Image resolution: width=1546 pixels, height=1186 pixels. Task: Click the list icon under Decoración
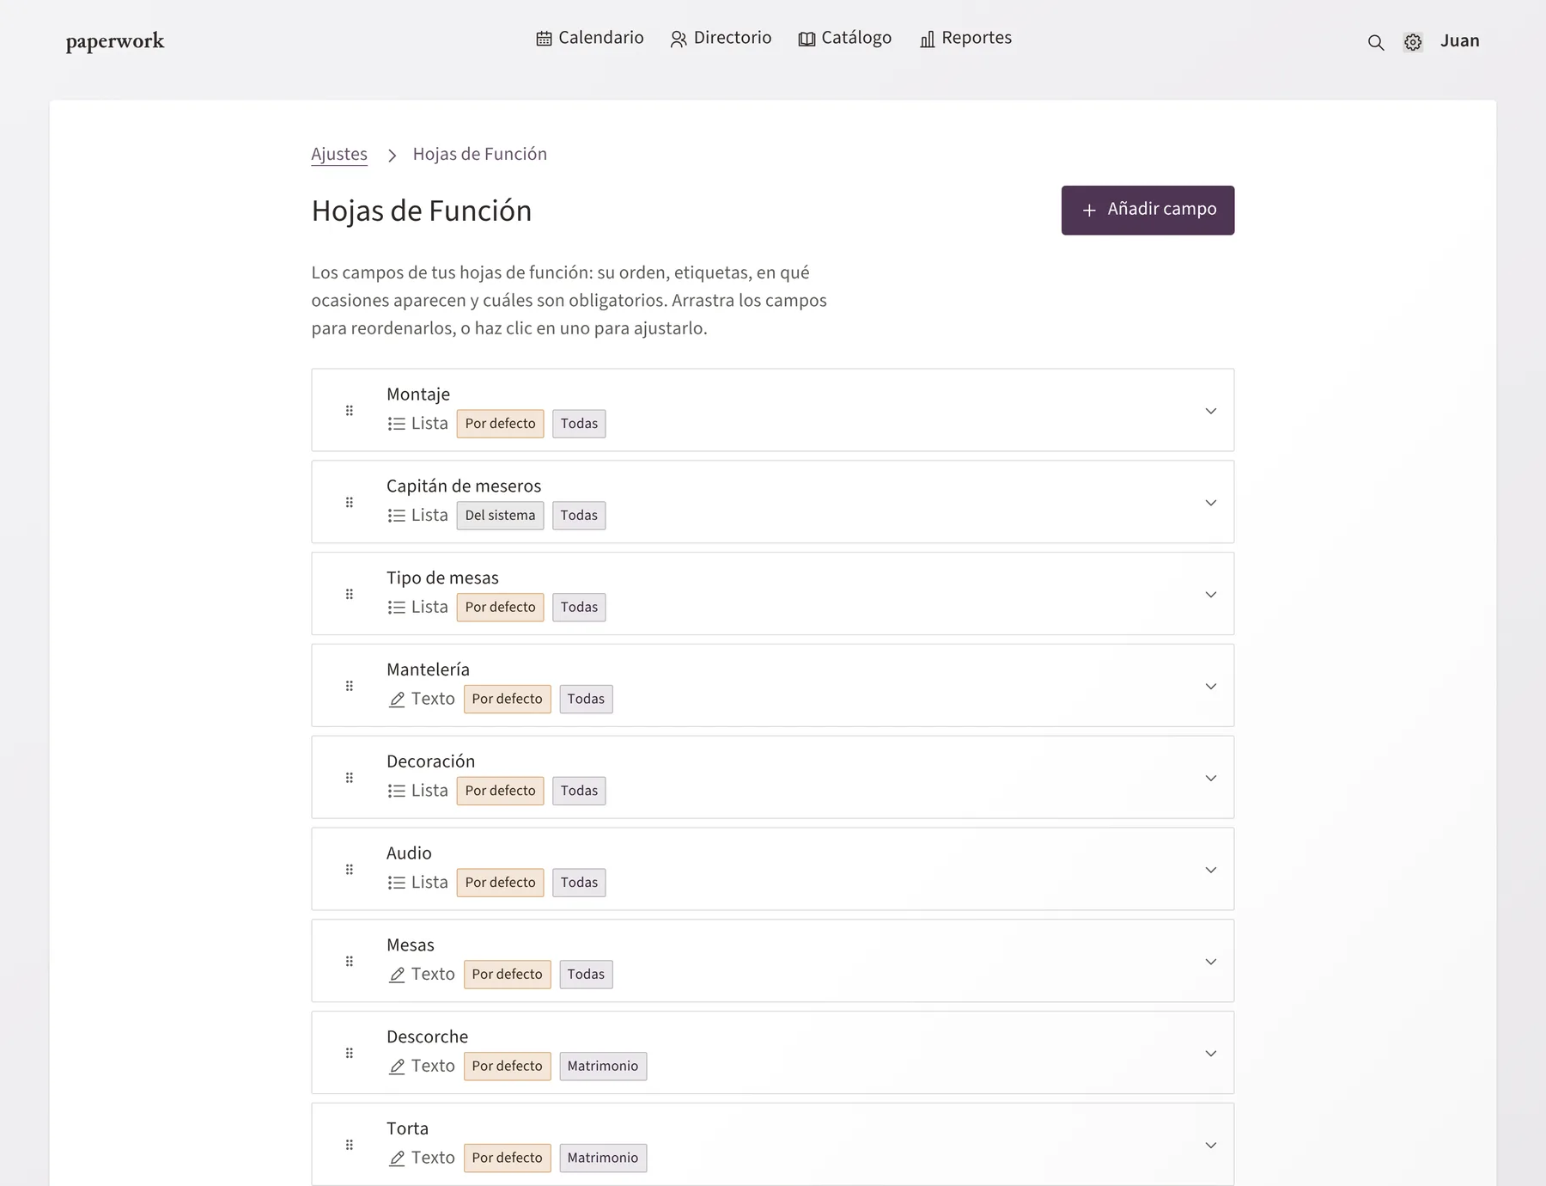(x=396, y=791)
